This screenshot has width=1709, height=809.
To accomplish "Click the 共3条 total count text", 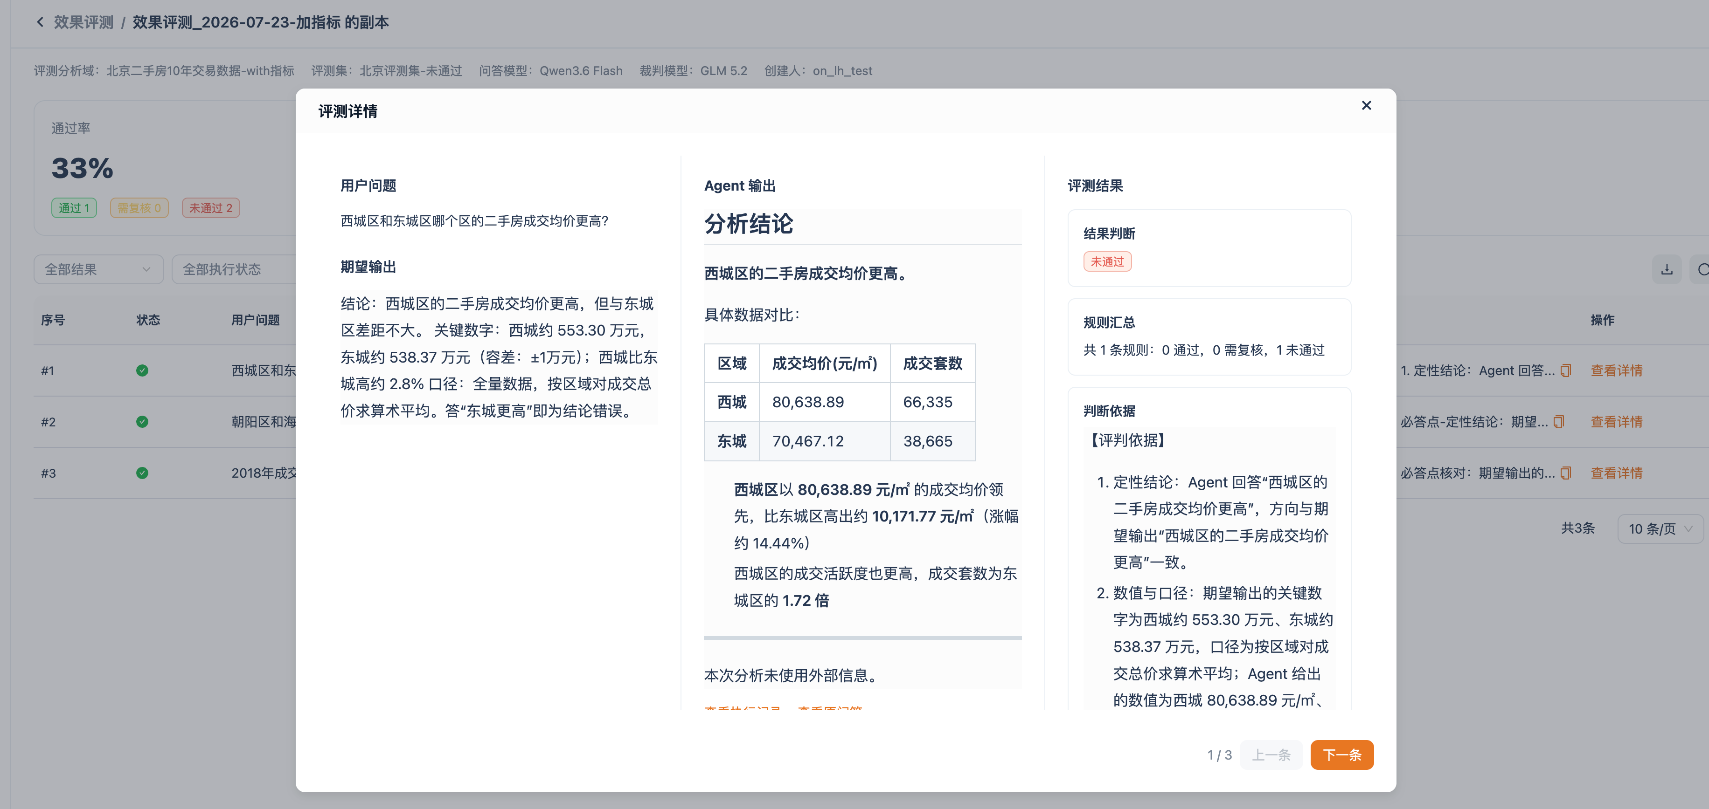I will pos(1577,528).
